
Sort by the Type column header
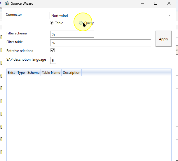point(21,73)
